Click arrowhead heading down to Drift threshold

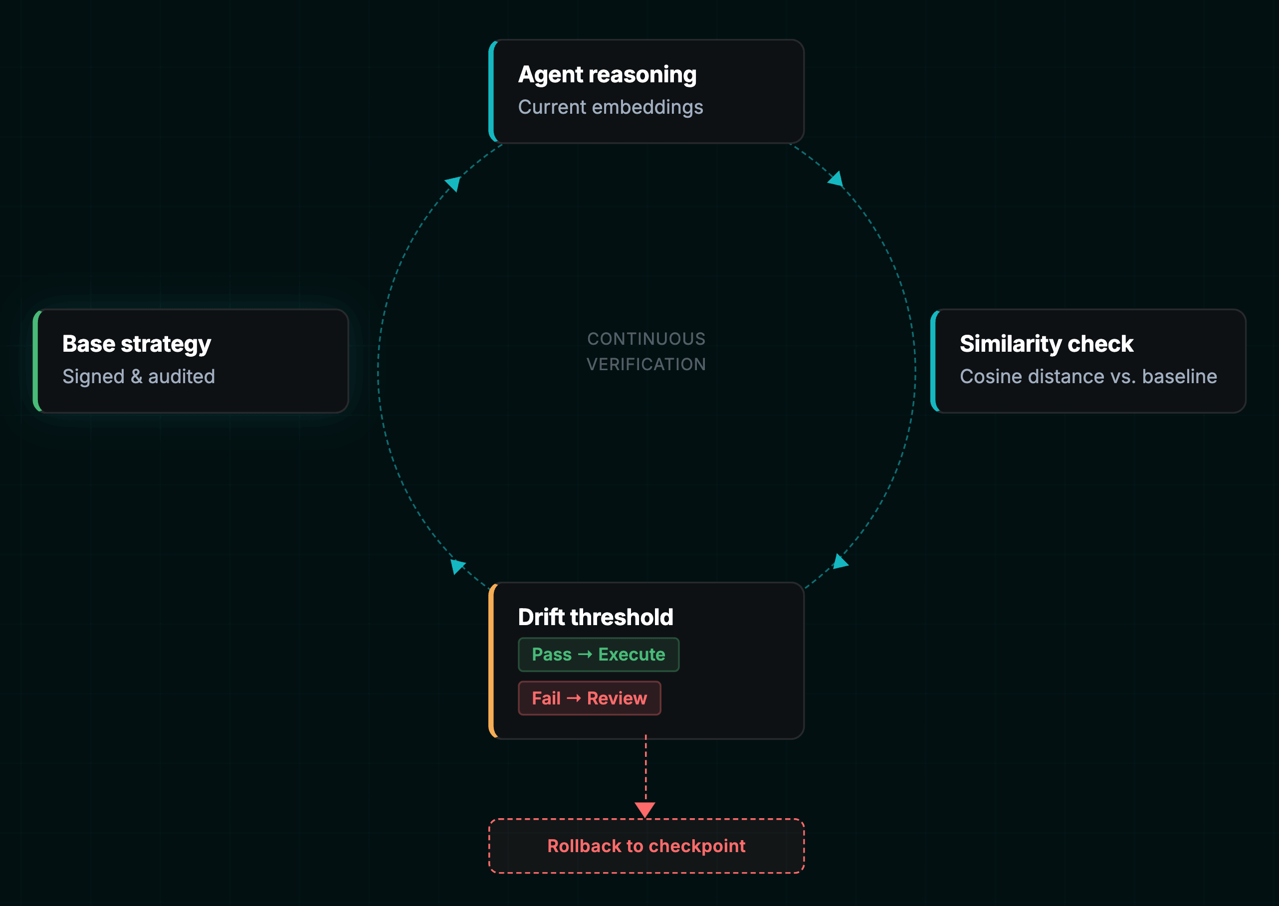coord(840,562)
